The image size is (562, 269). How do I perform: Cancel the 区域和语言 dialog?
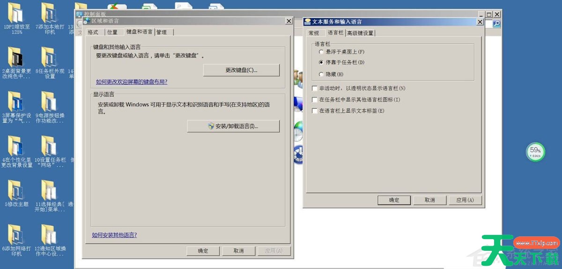coord(239,251)
